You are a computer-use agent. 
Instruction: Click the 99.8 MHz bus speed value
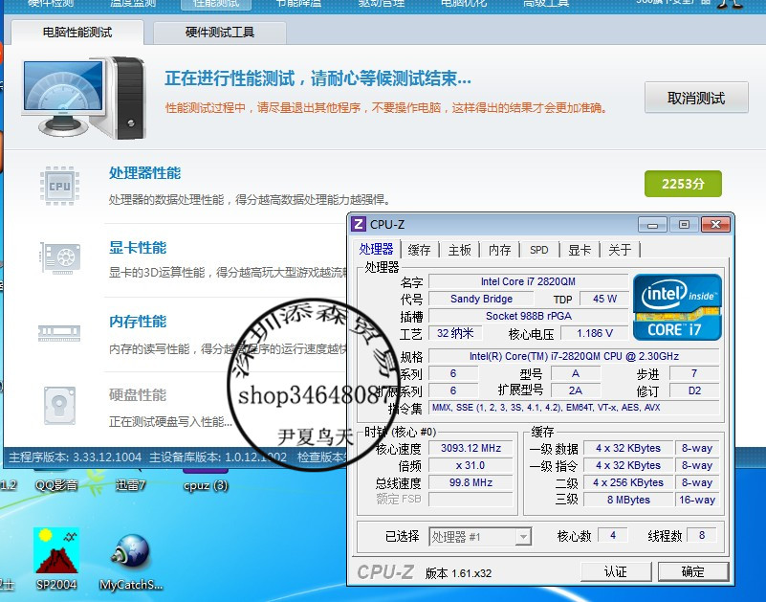click(471, 482)
